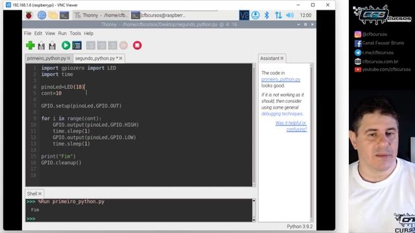The width and height of the screenshot is (415, 233).
Task: Click line 'import gpiozero import LED'
Action: tap(78, 68)
